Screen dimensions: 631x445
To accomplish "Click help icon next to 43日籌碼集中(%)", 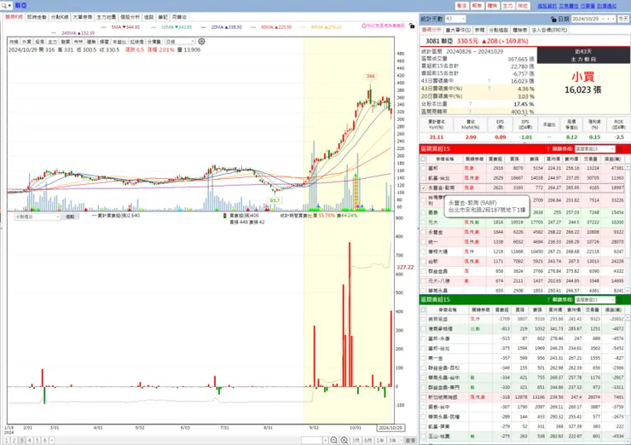I will [x=489, y=89].
